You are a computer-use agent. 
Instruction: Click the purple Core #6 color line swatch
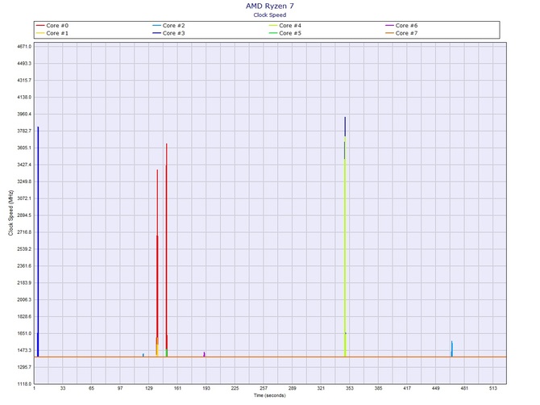[x=389, y=26]
